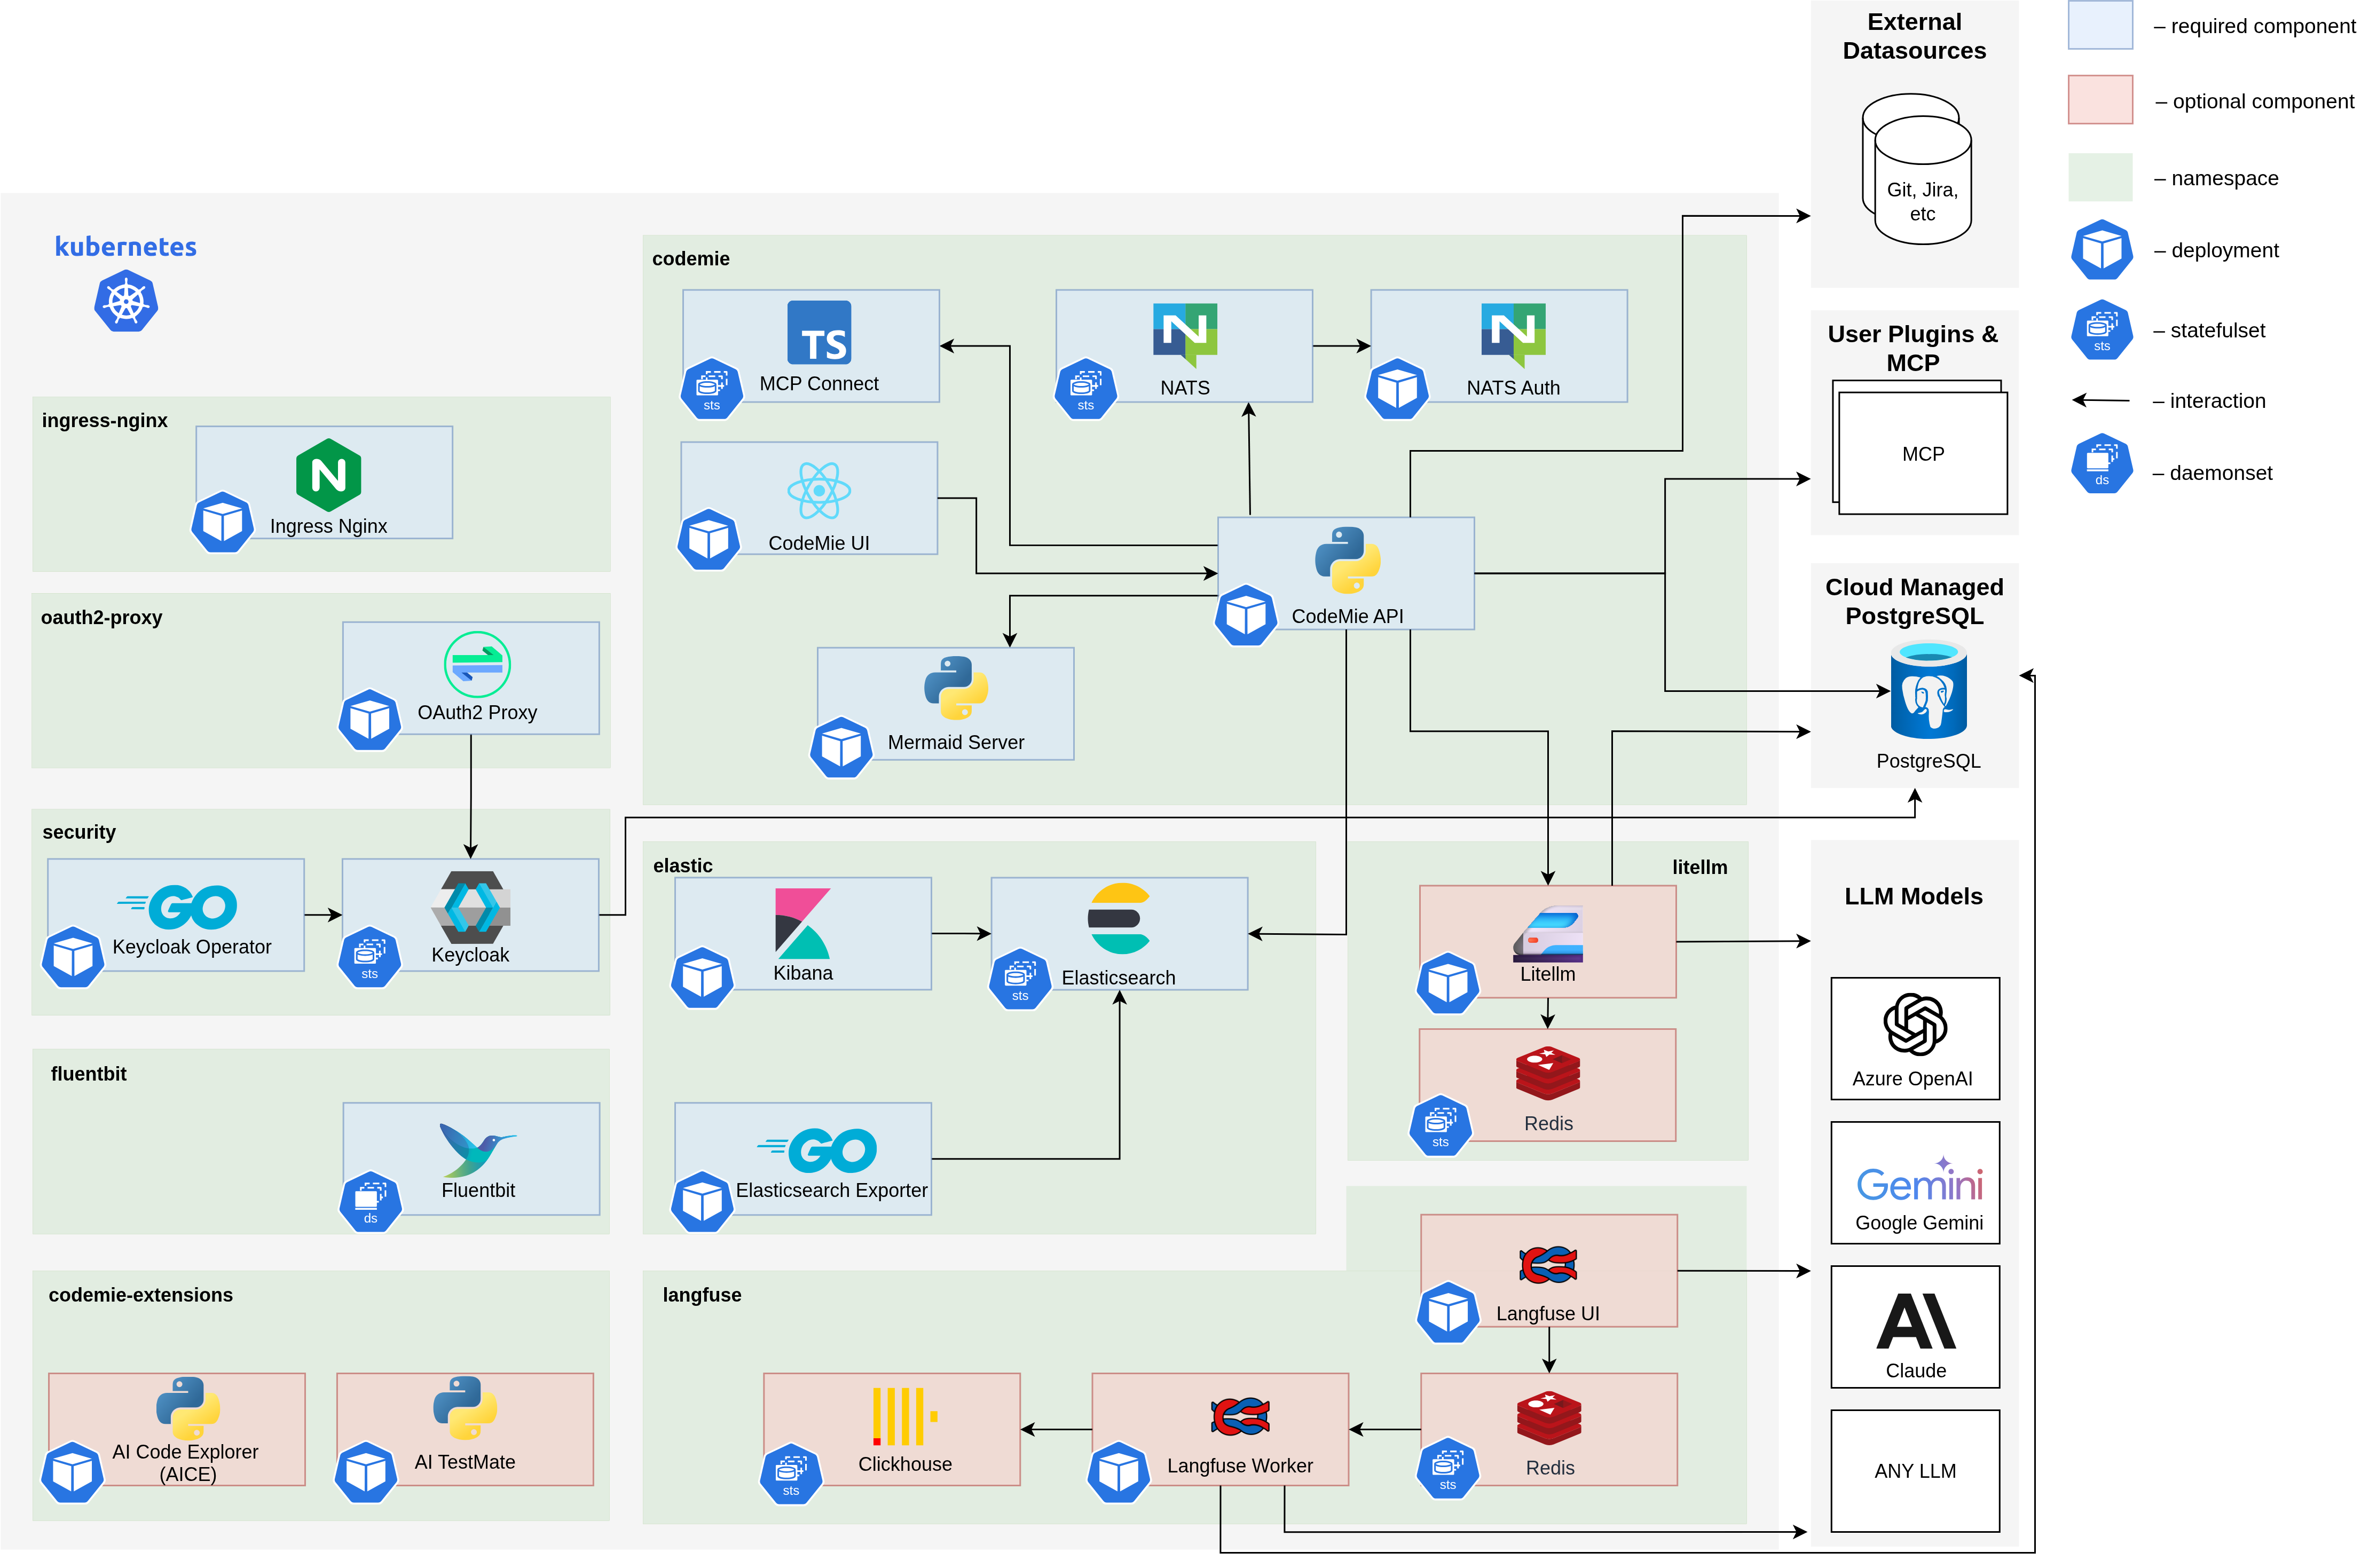Click the Azure OpenAI logo
This screenshot has height=1568, width=2369.
1915,1024
